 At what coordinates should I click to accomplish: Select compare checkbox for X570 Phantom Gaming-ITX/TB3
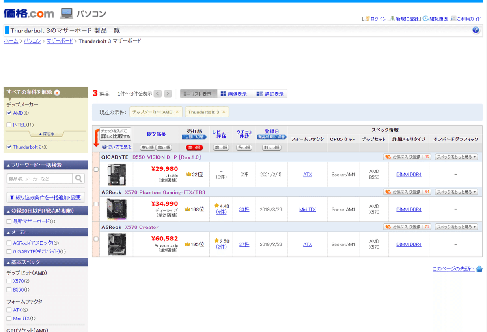pos(96,204)
